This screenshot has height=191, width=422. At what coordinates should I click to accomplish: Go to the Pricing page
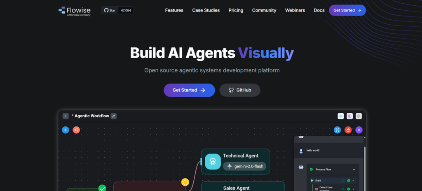pos(236,10)
